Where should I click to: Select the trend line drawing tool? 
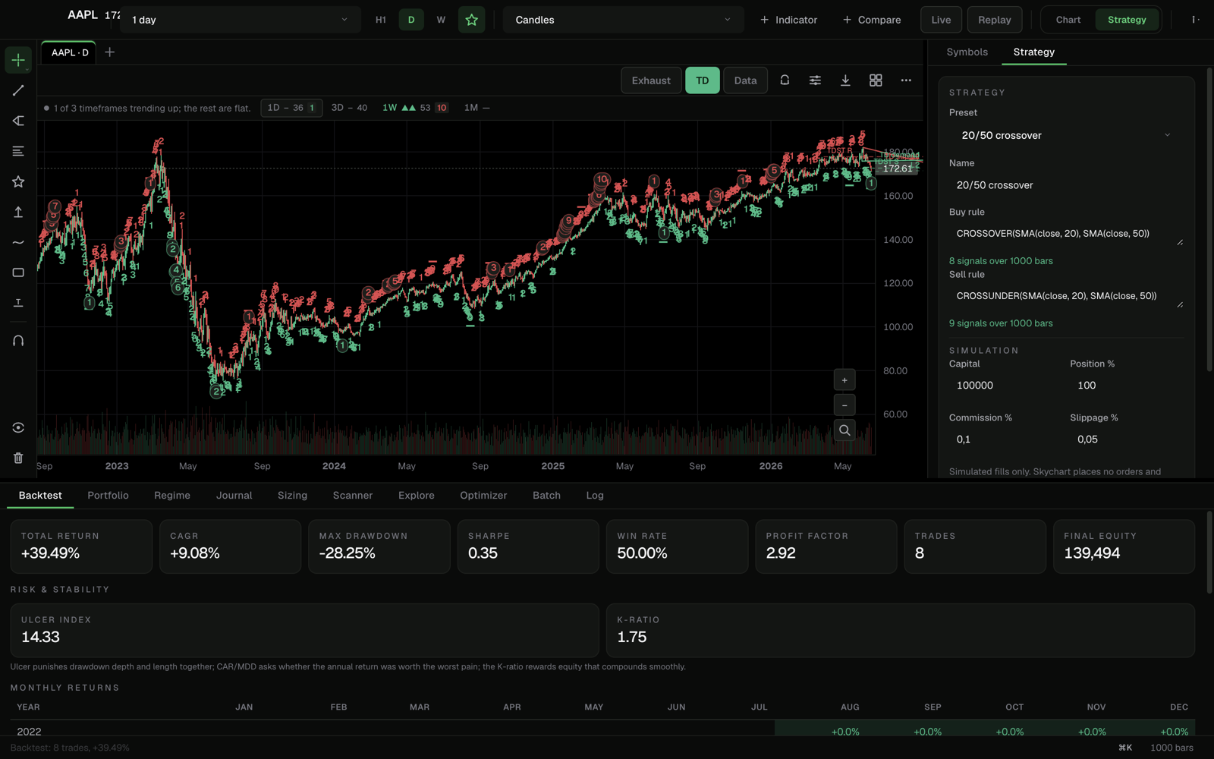(x=18, y=90)
